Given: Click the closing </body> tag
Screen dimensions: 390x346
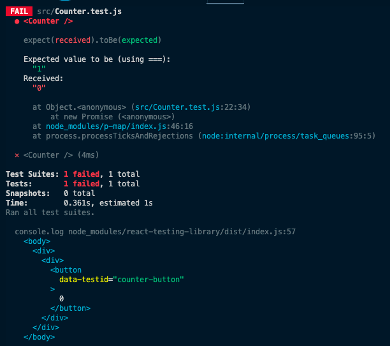Looking at the screenshot, I should coord(39,336).
